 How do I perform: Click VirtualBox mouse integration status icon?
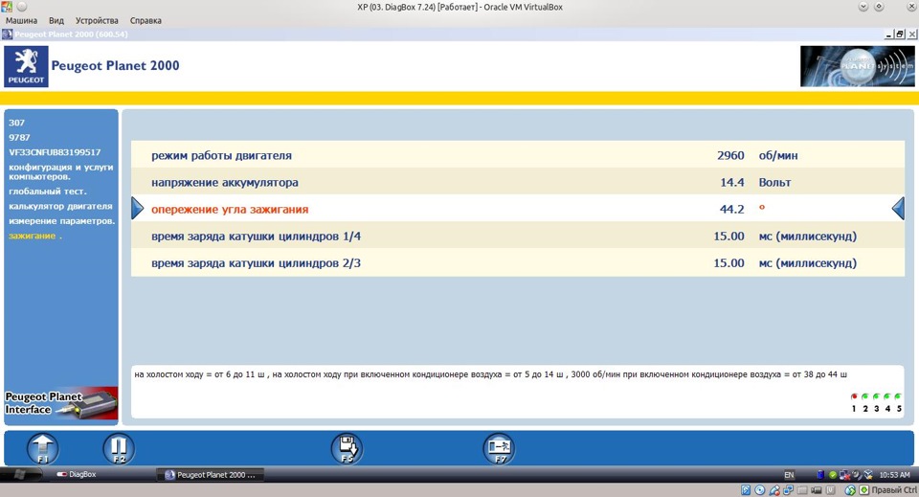[x=850, y=490]
